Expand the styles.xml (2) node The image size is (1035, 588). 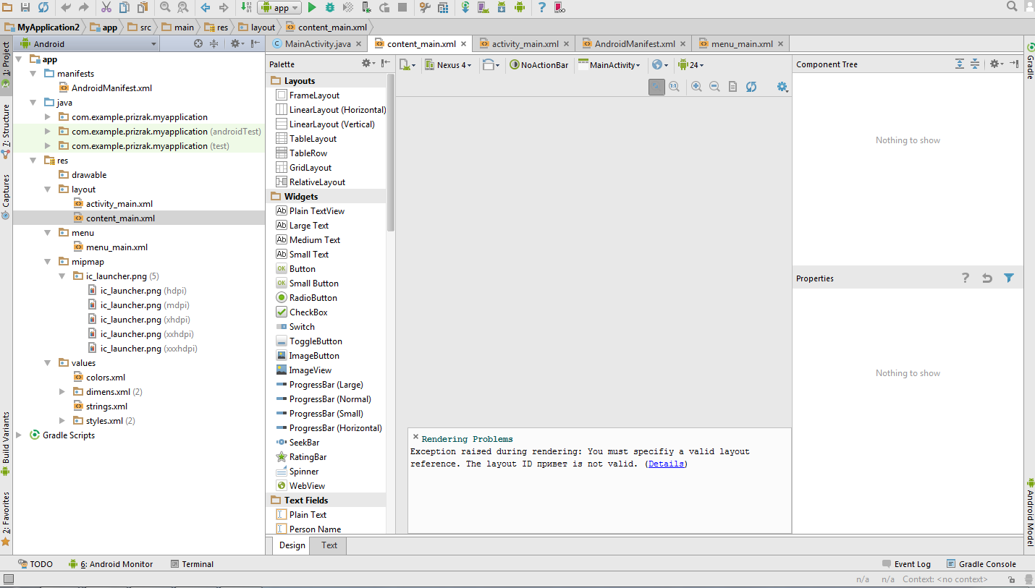(x=62, y=420)
